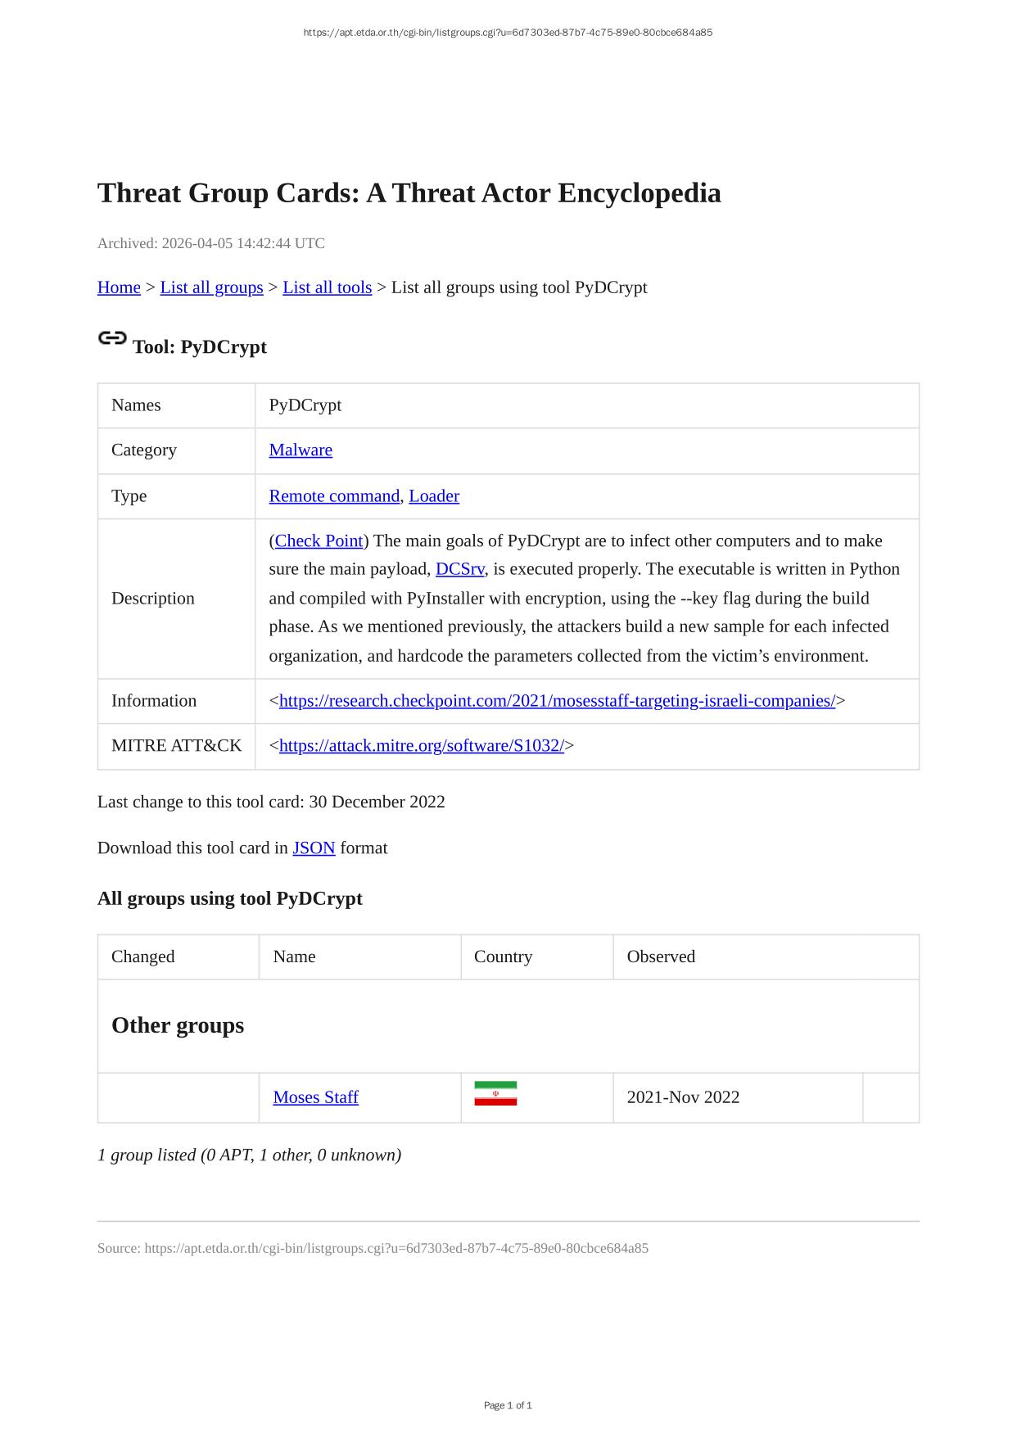Image resolution: width=1017 pixels, height=1438 pixels.
Task: Download the tool card via JSON link
Action: [314, 848]
